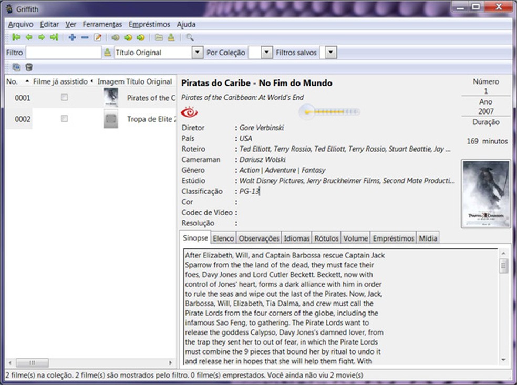Jump to the last movie record
This screenshot has width=517, height=385.
point(54,37)
